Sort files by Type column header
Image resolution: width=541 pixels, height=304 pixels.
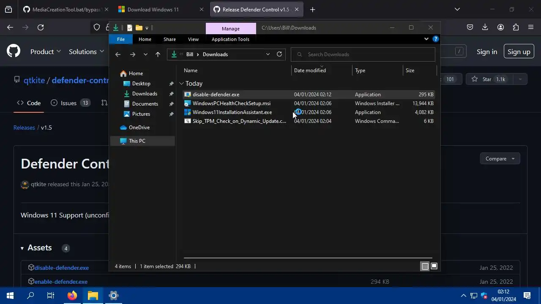377,71
